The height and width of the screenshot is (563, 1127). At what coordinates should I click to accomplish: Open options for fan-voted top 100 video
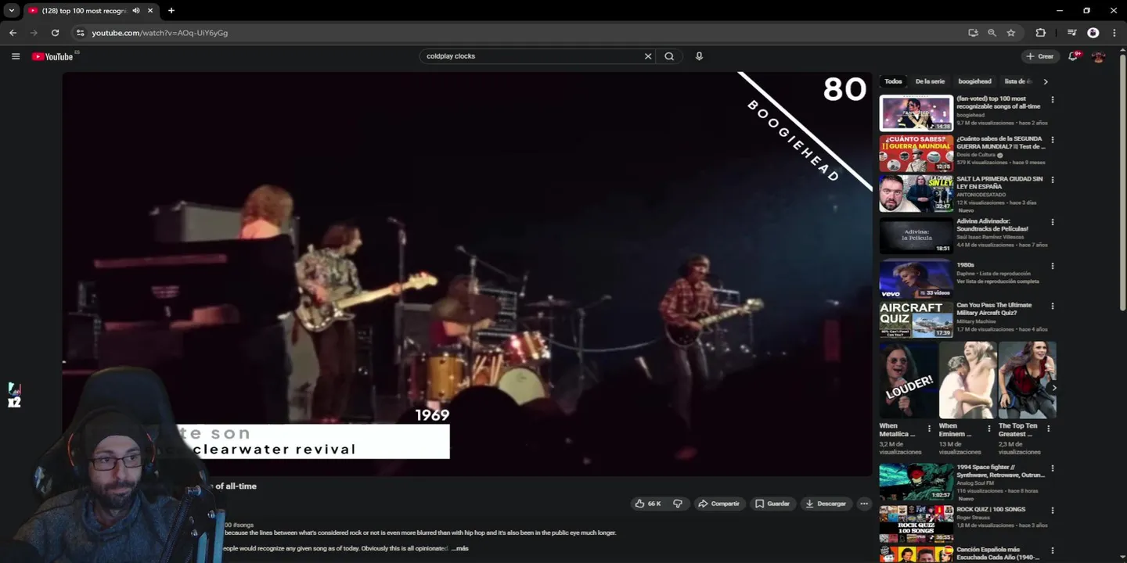1053,100
